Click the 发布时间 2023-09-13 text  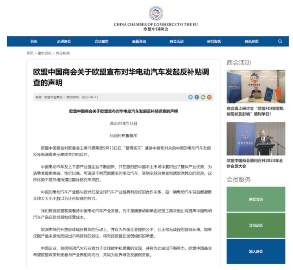tap(82, 97)
